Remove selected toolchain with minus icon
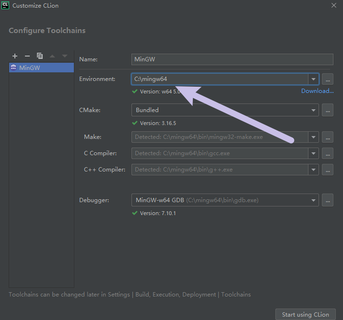 pos(27,56)
